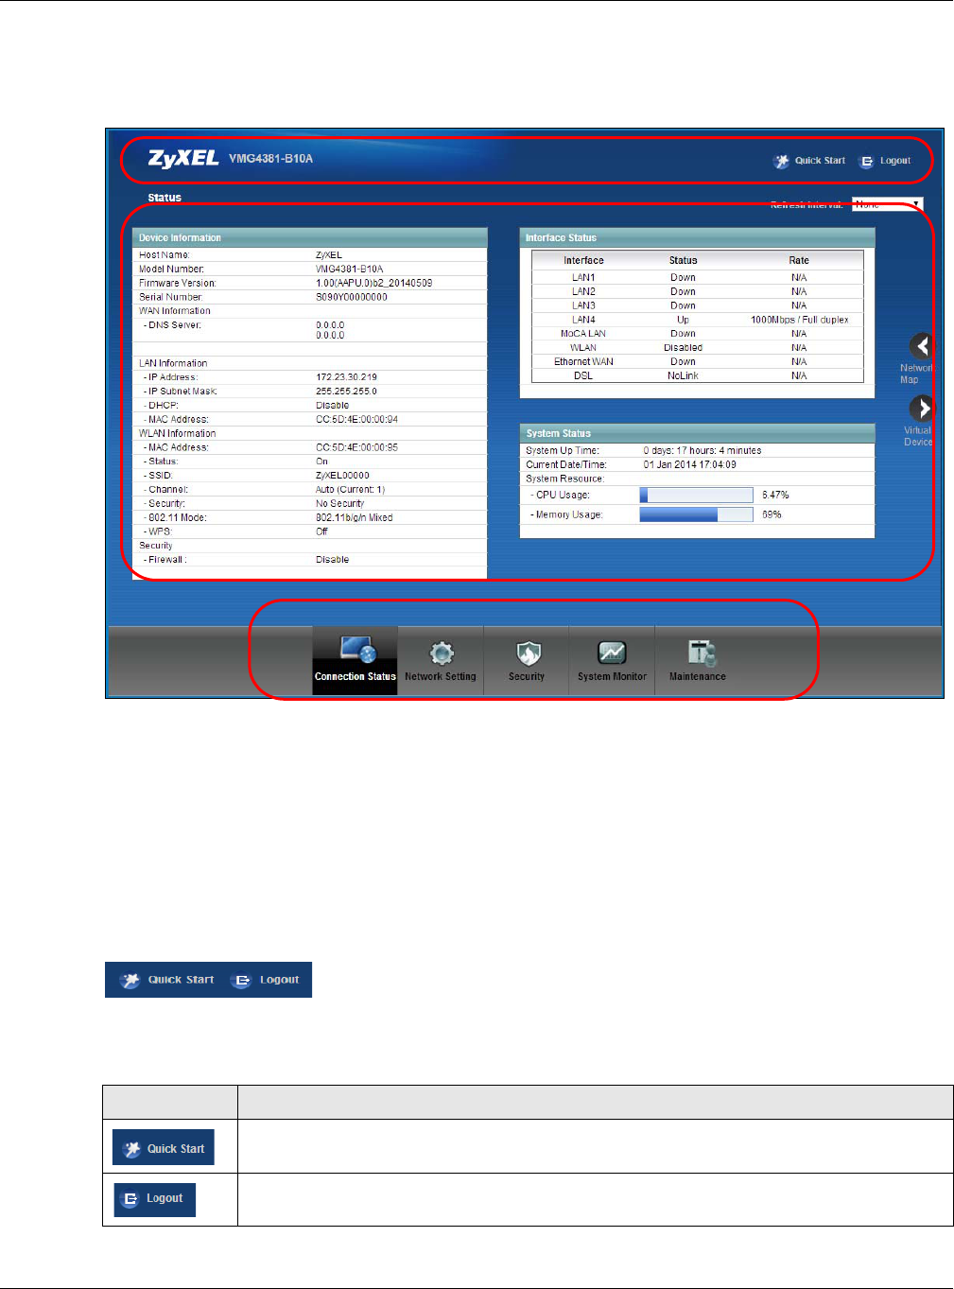Log out via the router header Logout

[x=885, y=161]
